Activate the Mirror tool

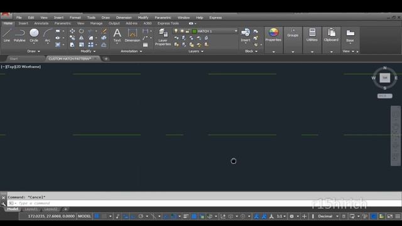click(81, 38)
